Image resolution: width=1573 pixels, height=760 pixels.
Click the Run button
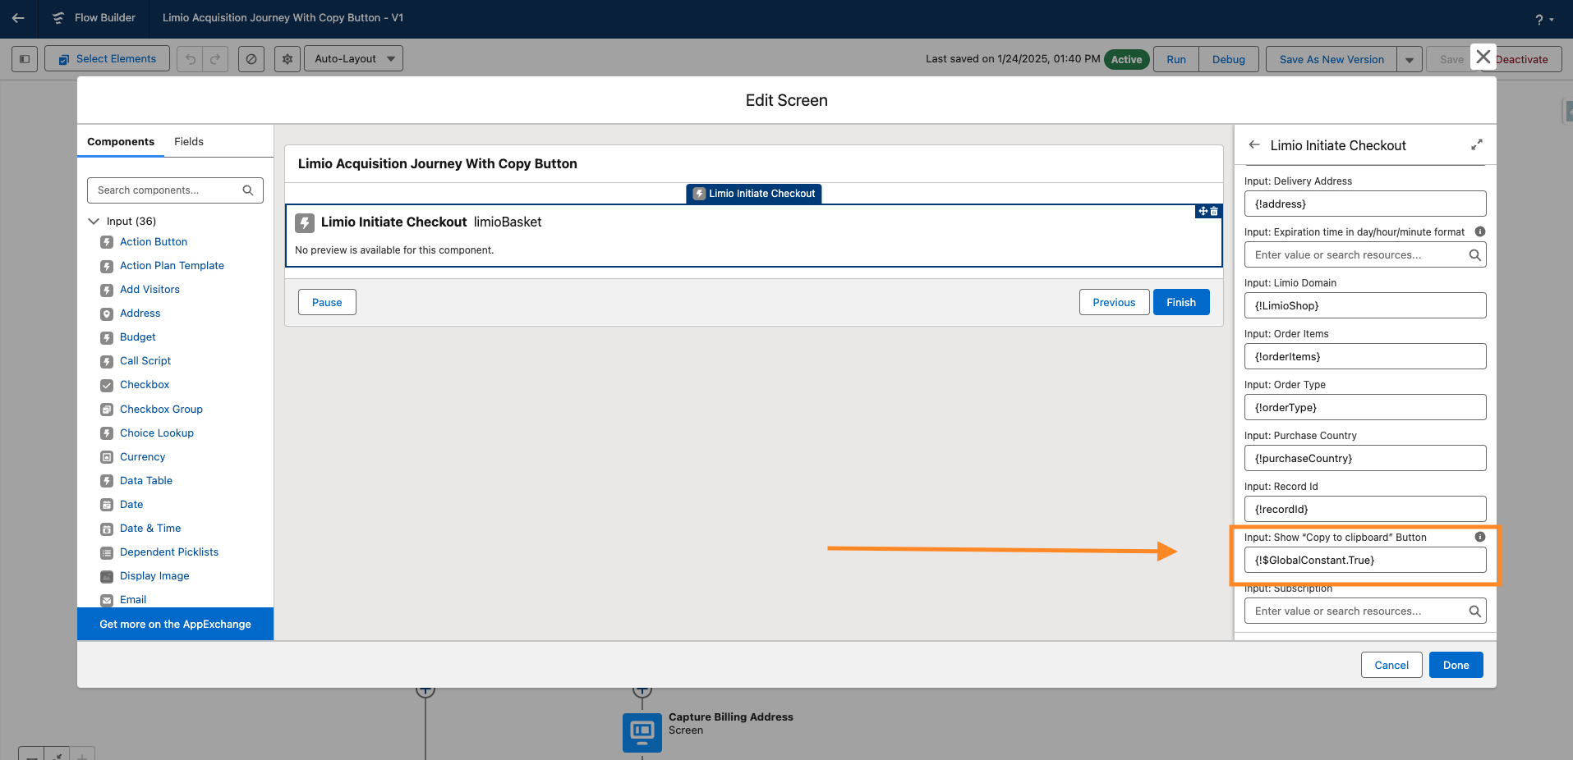click(1176, 59)
